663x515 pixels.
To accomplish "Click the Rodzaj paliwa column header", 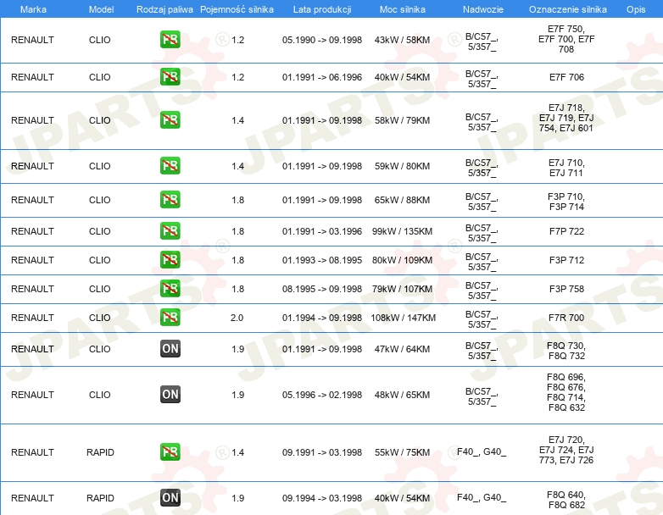I will (x=164, y=9).
